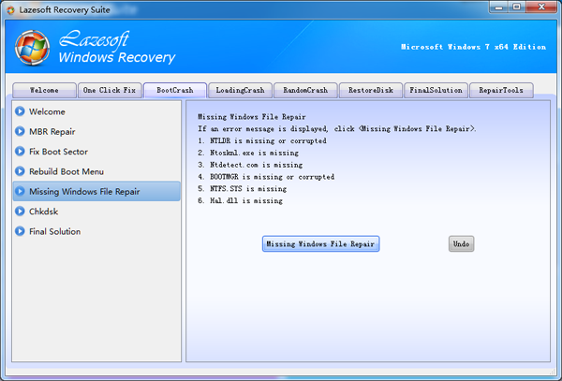Viewport: 562px width, 381px height.
Task: Open Rebuild Boot Menu option
Action: click(x=96, y=171)
